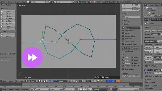This screenshot has height=91, width=162.
Task: Enable Hidden Wire checkbox
Action: [123, 39]
